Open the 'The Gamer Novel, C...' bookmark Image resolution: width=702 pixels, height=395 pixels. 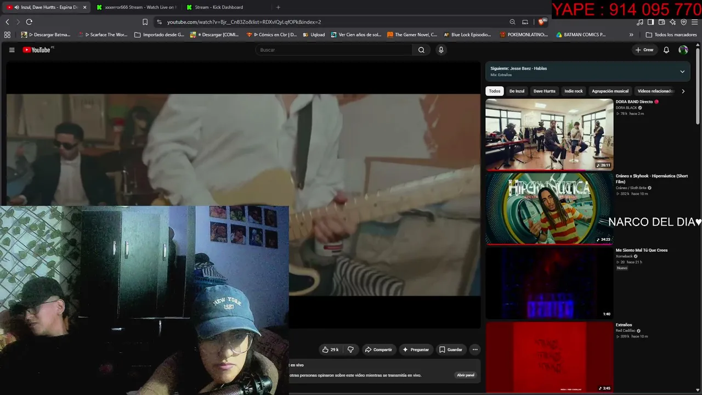point(412,35)
